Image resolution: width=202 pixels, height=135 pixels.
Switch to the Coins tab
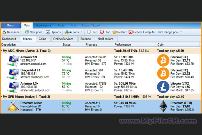click(43, 39)
